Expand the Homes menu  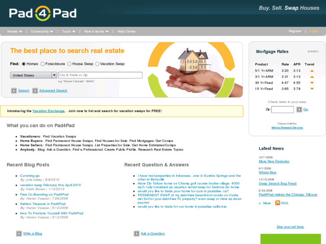pyautogui.click(x=14, y=32)
